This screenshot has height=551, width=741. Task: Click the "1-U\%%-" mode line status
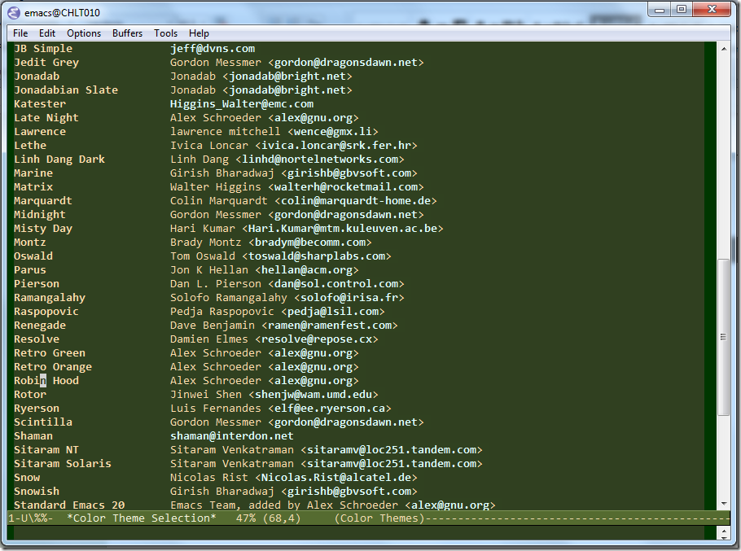[31, 518]
